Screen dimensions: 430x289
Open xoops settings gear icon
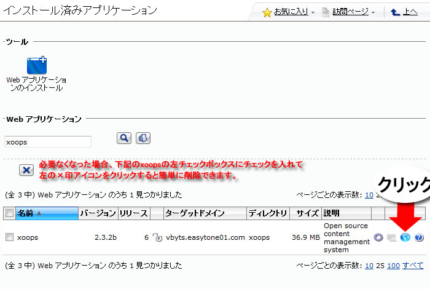point(378,237)
